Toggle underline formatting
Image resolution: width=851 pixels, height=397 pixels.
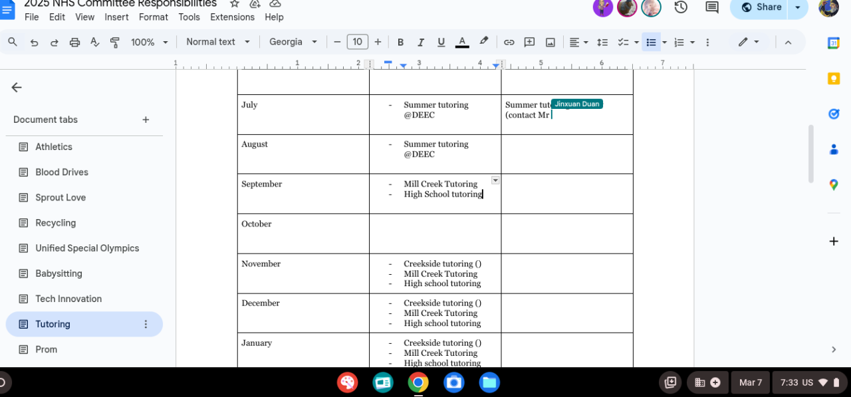[441, 42]
